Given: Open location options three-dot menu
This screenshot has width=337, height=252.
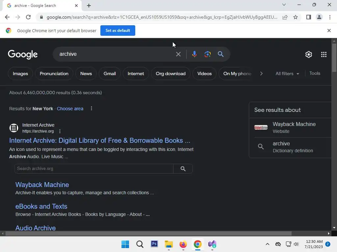Looking at the screenshot, I should point(91,108).
